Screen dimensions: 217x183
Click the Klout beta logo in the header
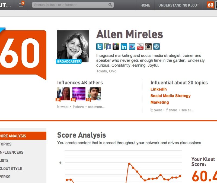point(5,5)
